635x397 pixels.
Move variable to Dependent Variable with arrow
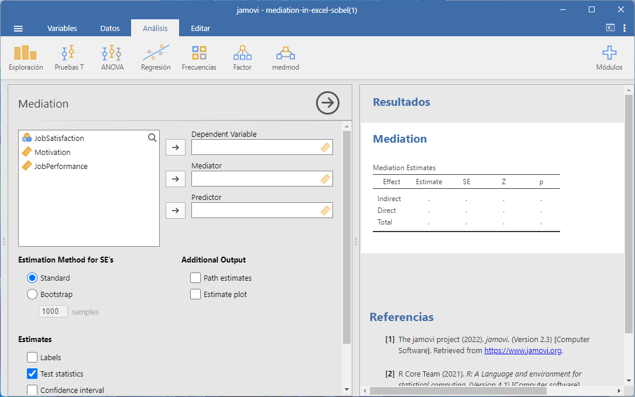(x=175, y=147)
